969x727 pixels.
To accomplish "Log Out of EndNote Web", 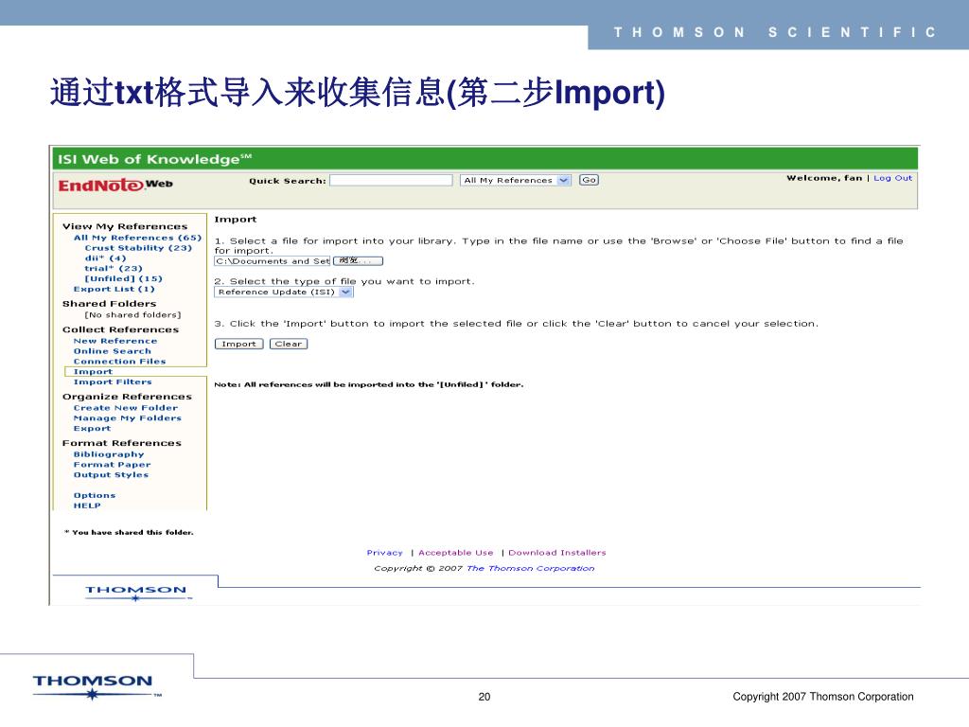I will click(x=892, y=178).
